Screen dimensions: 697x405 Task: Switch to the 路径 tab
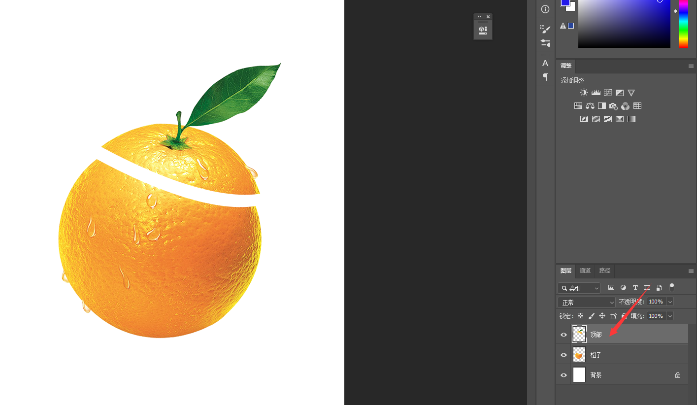605,270
